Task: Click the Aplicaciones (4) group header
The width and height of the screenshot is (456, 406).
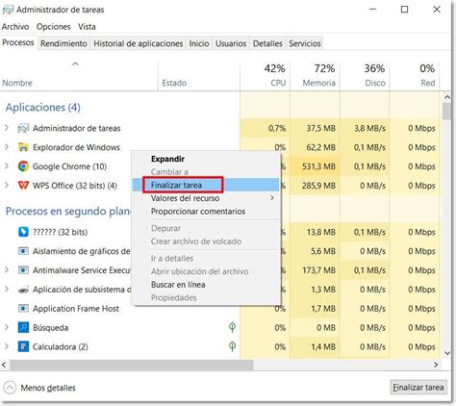Action: click(x=43, y=107)
